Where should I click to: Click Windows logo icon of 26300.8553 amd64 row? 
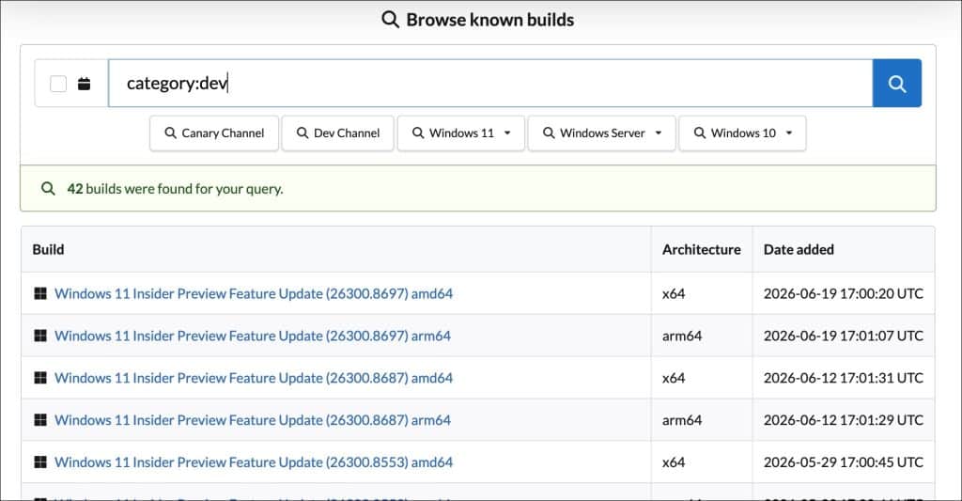(40, 462)
